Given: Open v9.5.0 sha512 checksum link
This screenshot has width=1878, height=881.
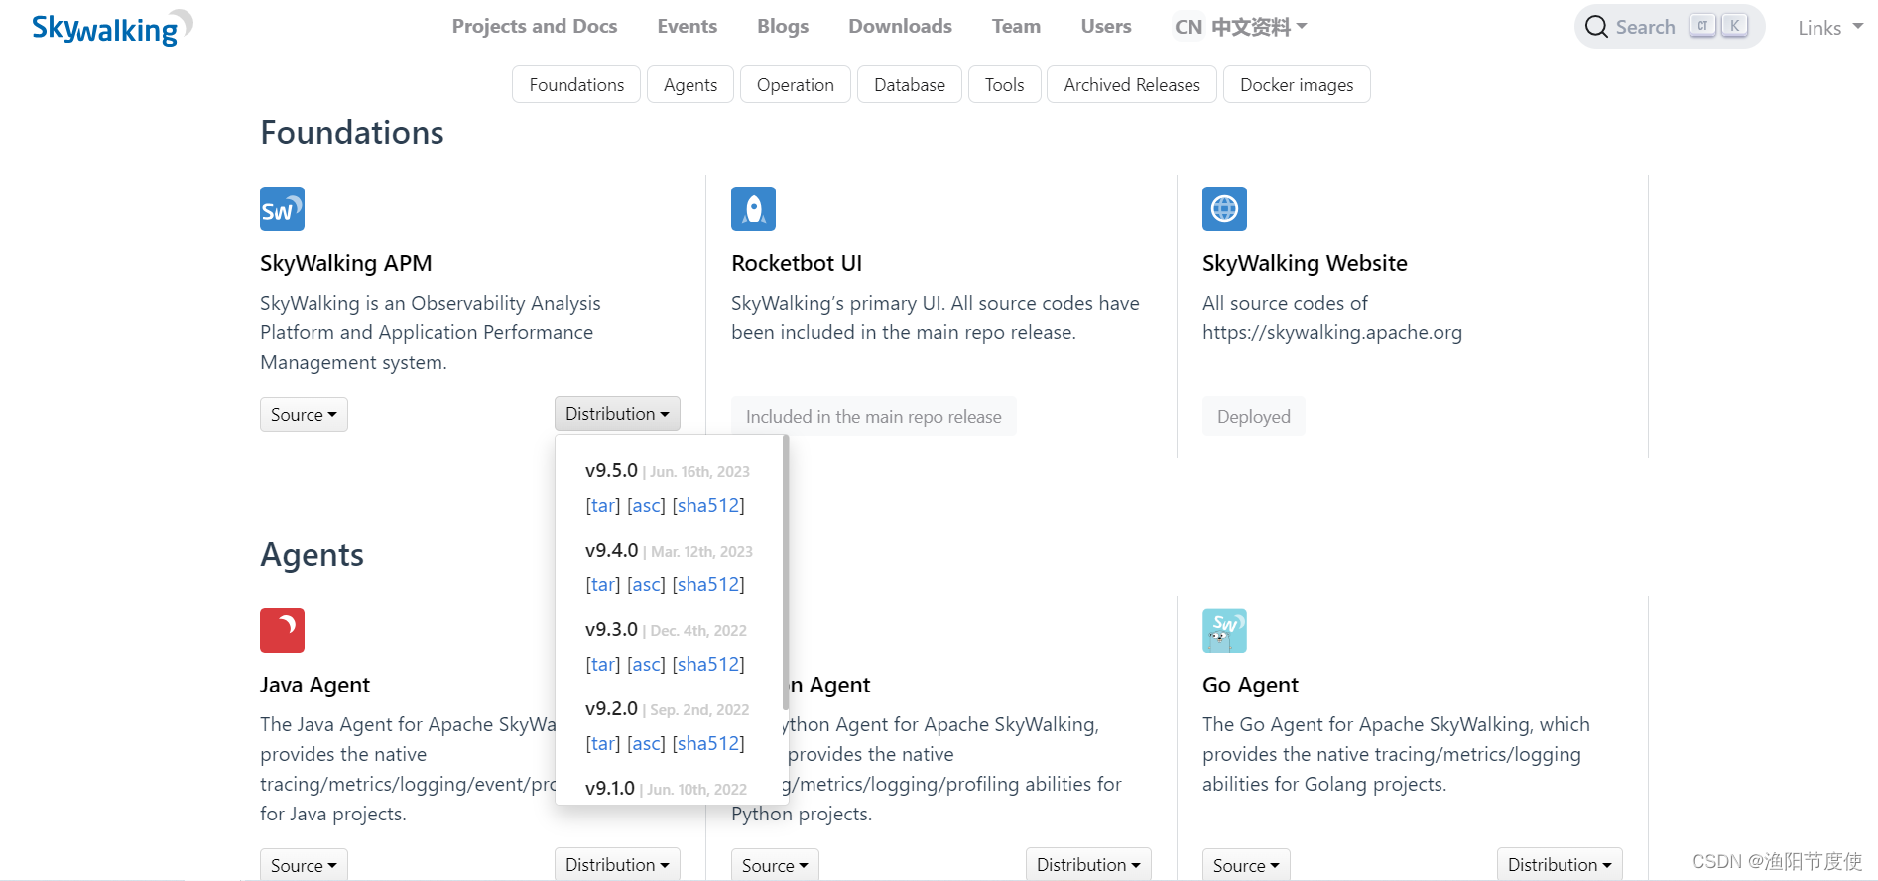Looking at the screenshot, I should point(708,505).
